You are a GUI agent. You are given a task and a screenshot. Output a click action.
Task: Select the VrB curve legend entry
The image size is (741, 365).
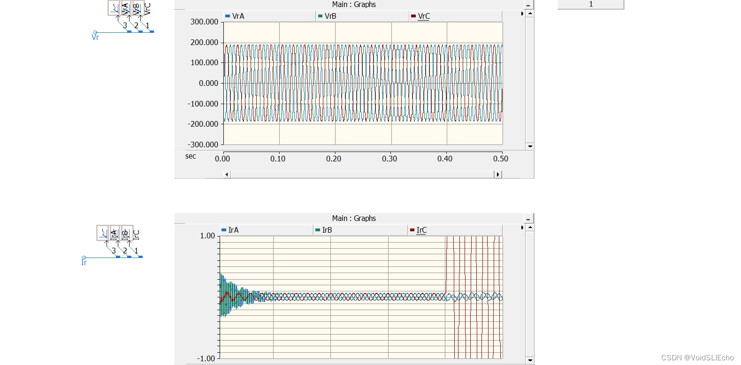coord(362,16)
